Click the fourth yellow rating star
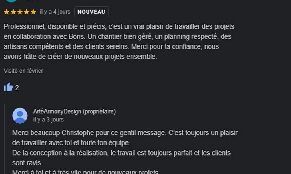Screen dimensions: 291x174 27,12
